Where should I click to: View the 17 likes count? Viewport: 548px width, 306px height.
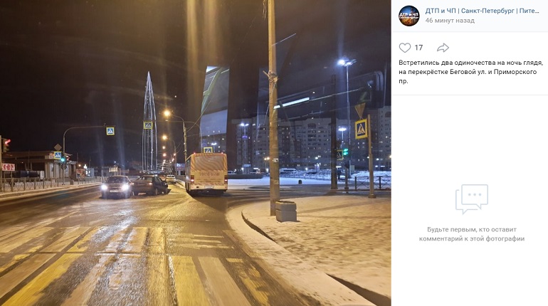[418, 48]
